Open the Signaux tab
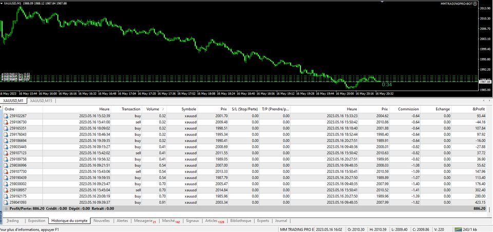The height and width of the screenshot is (232, 493). (192, 221)
